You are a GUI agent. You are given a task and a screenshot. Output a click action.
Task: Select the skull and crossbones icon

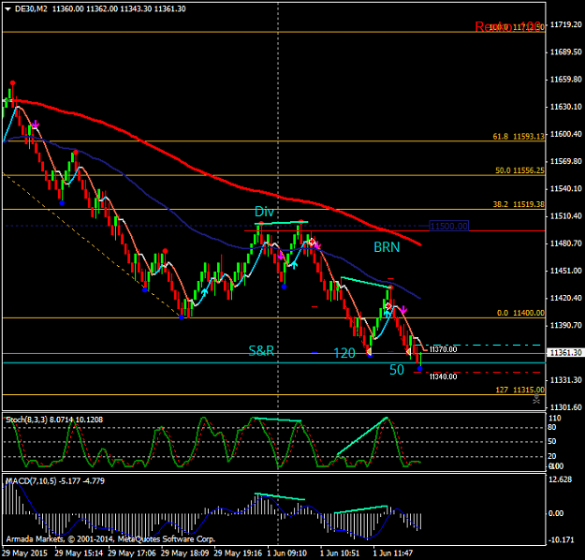tap(536, 399)
